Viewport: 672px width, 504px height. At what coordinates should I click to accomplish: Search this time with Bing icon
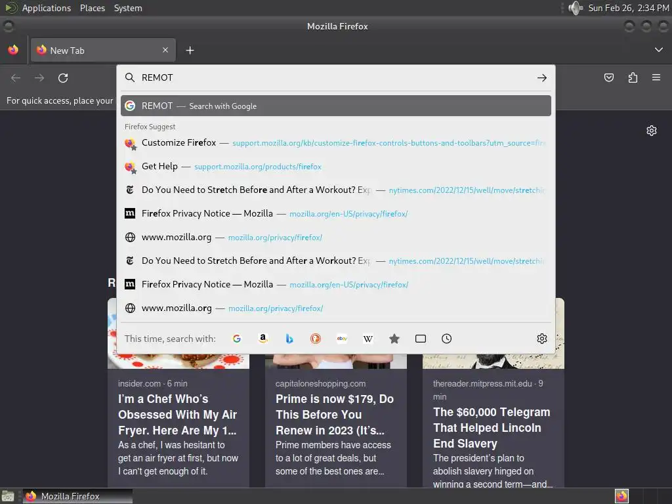point(289,339)
